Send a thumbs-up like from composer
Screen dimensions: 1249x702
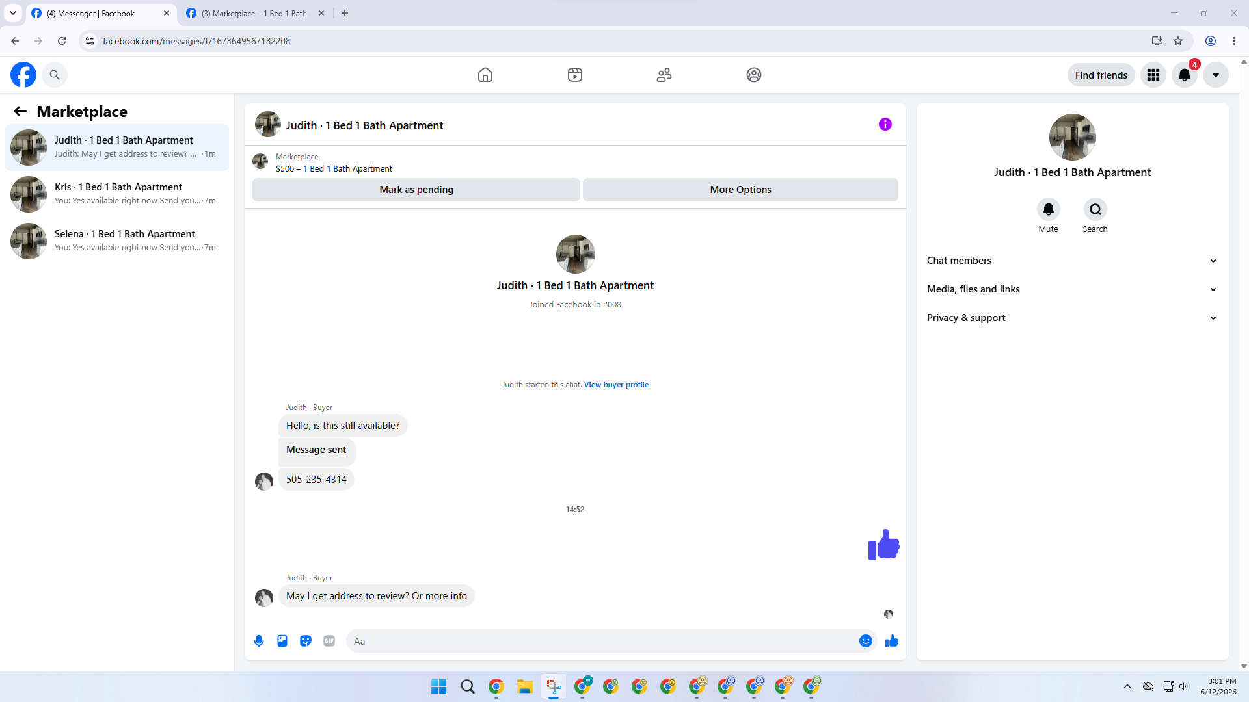click(892, 641)
